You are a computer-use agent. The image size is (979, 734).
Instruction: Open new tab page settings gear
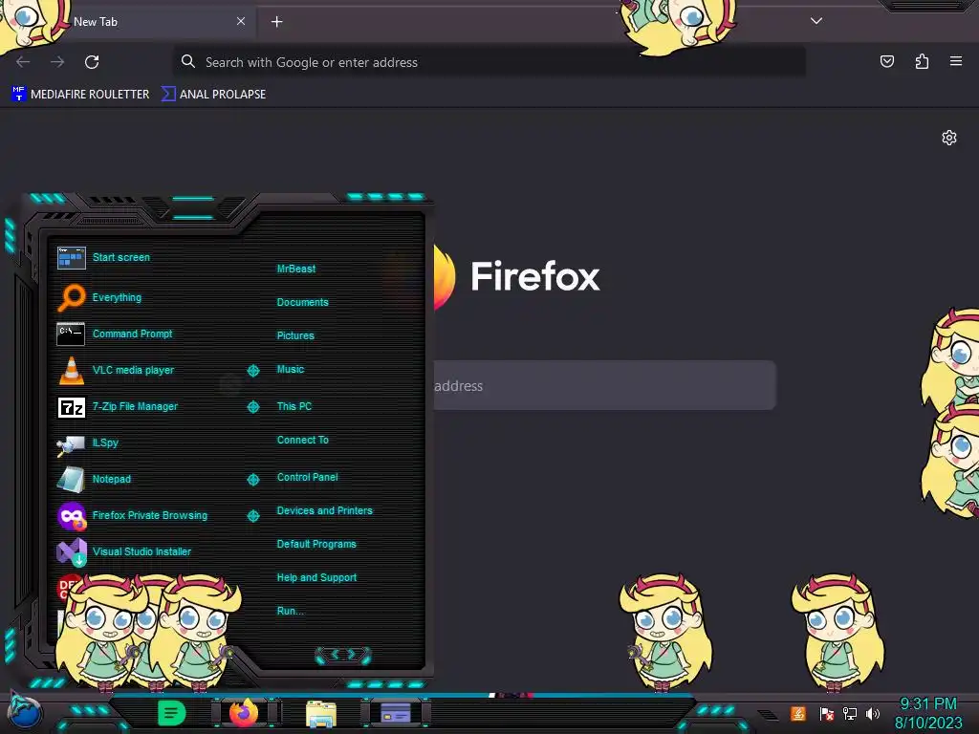pos(949,138)
